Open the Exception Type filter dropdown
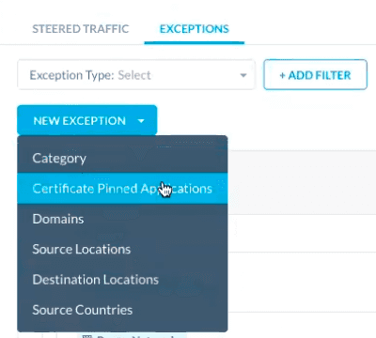This screenshot has width=376, height=338. click(136, 75)
